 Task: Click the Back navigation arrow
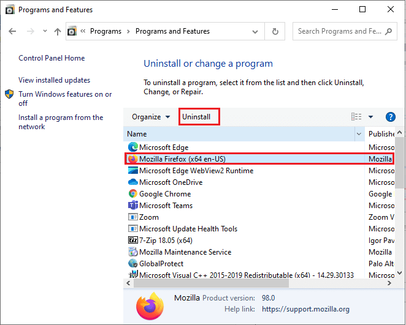(12, 31)
